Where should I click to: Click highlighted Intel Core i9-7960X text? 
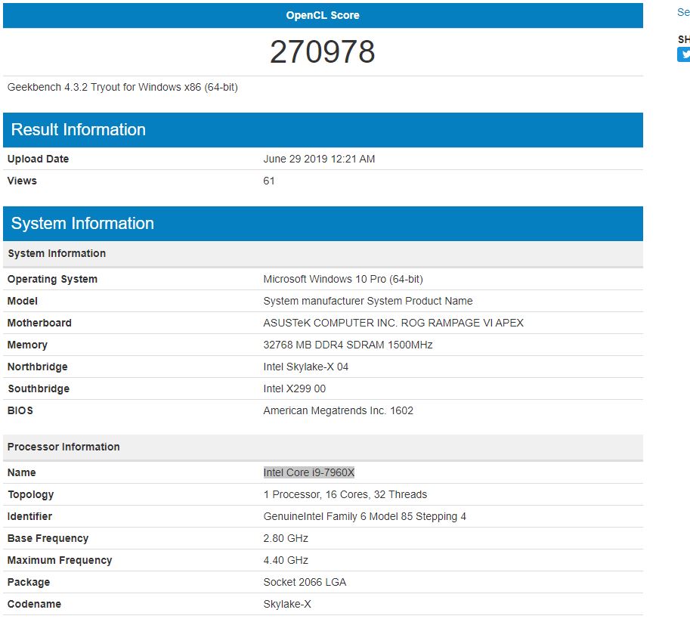point(309,472)
